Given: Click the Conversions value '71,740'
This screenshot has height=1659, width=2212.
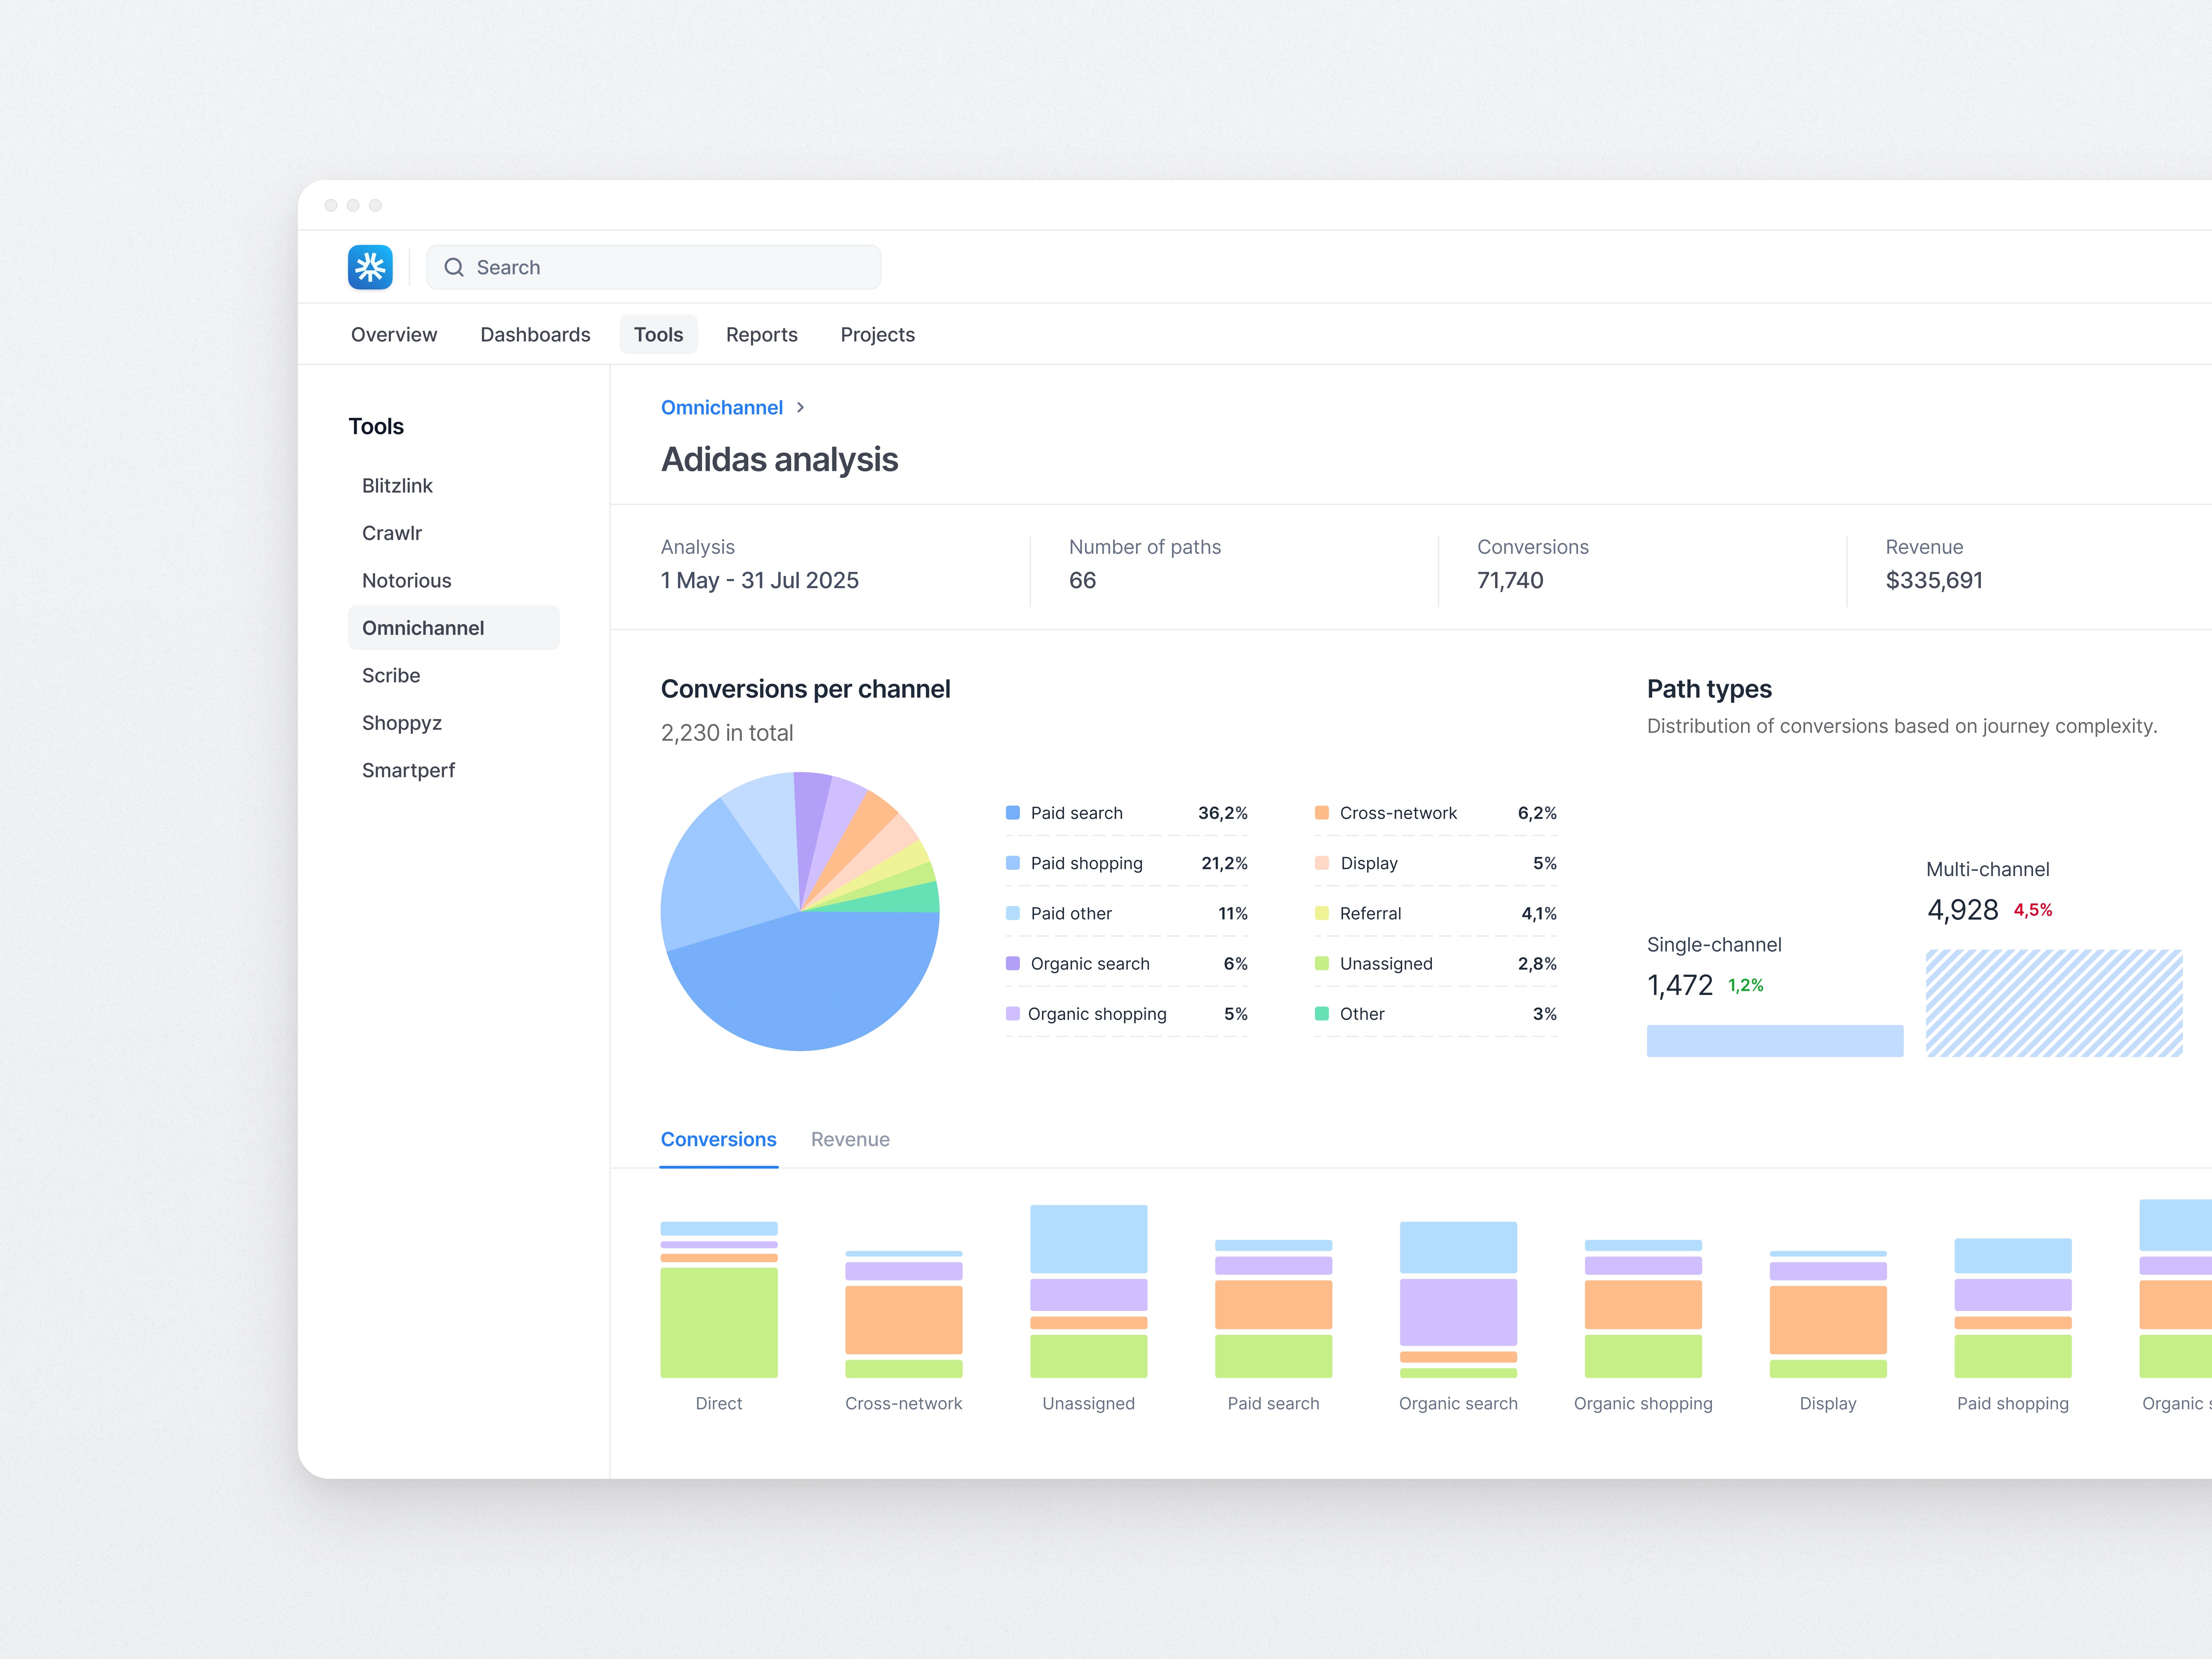Looking at the screenshot, I should click(x=1511, y=580).
